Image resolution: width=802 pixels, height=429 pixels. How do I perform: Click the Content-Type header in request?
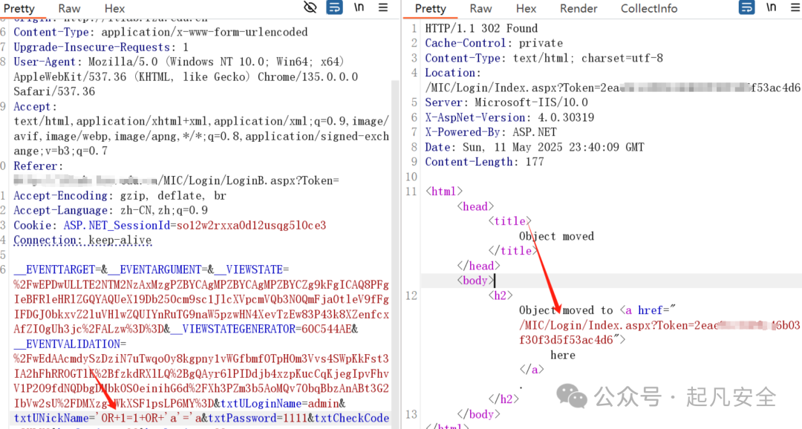pyautogui.click(x=160, y=32)
